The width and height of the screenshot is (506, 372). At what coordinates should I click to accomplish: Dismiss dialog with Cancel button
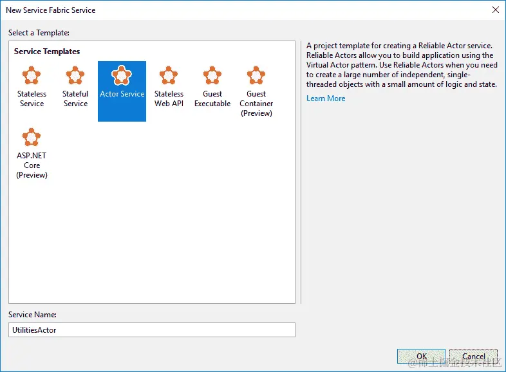473,356
